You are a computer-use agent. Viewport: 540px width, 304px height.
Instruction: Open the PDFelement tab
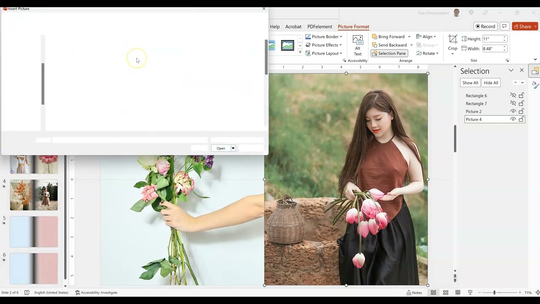(x=320, y=27)
